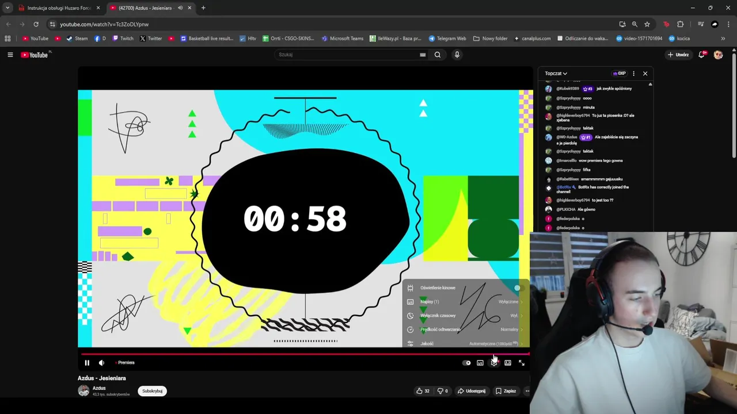Open the canalplus.com bookmark
The image size is (737, 414).
tap(532, 39)
